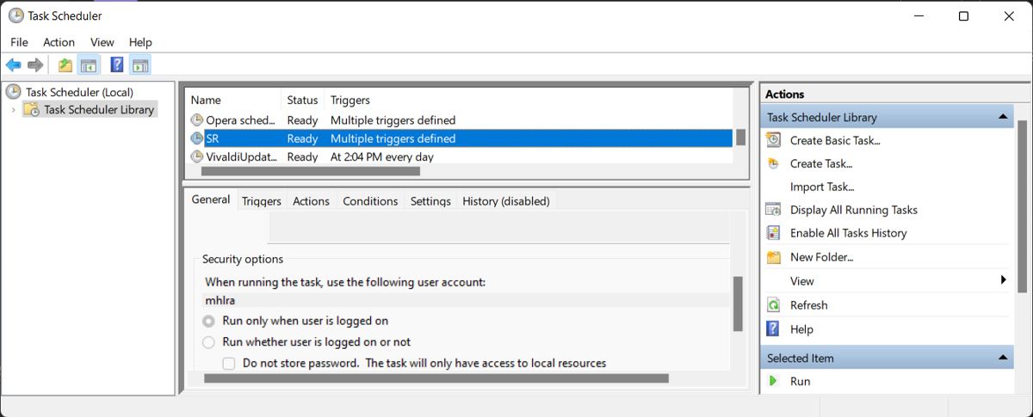This screenshot has height=417, width=1033.
Task: Click the Back arrow toolbar icon
Action: pos(13,64)
